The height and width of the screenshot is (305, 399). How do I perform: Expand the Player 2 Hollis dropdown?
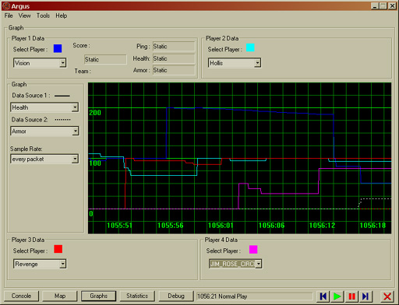[x=235, y=63]
